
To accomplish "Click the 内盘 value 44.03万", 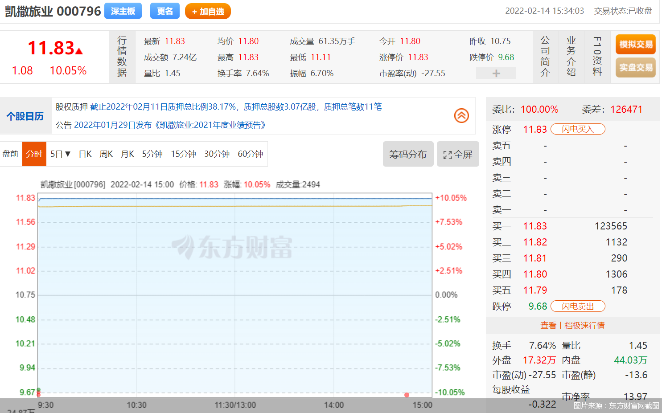I will (x=630, y=360).
